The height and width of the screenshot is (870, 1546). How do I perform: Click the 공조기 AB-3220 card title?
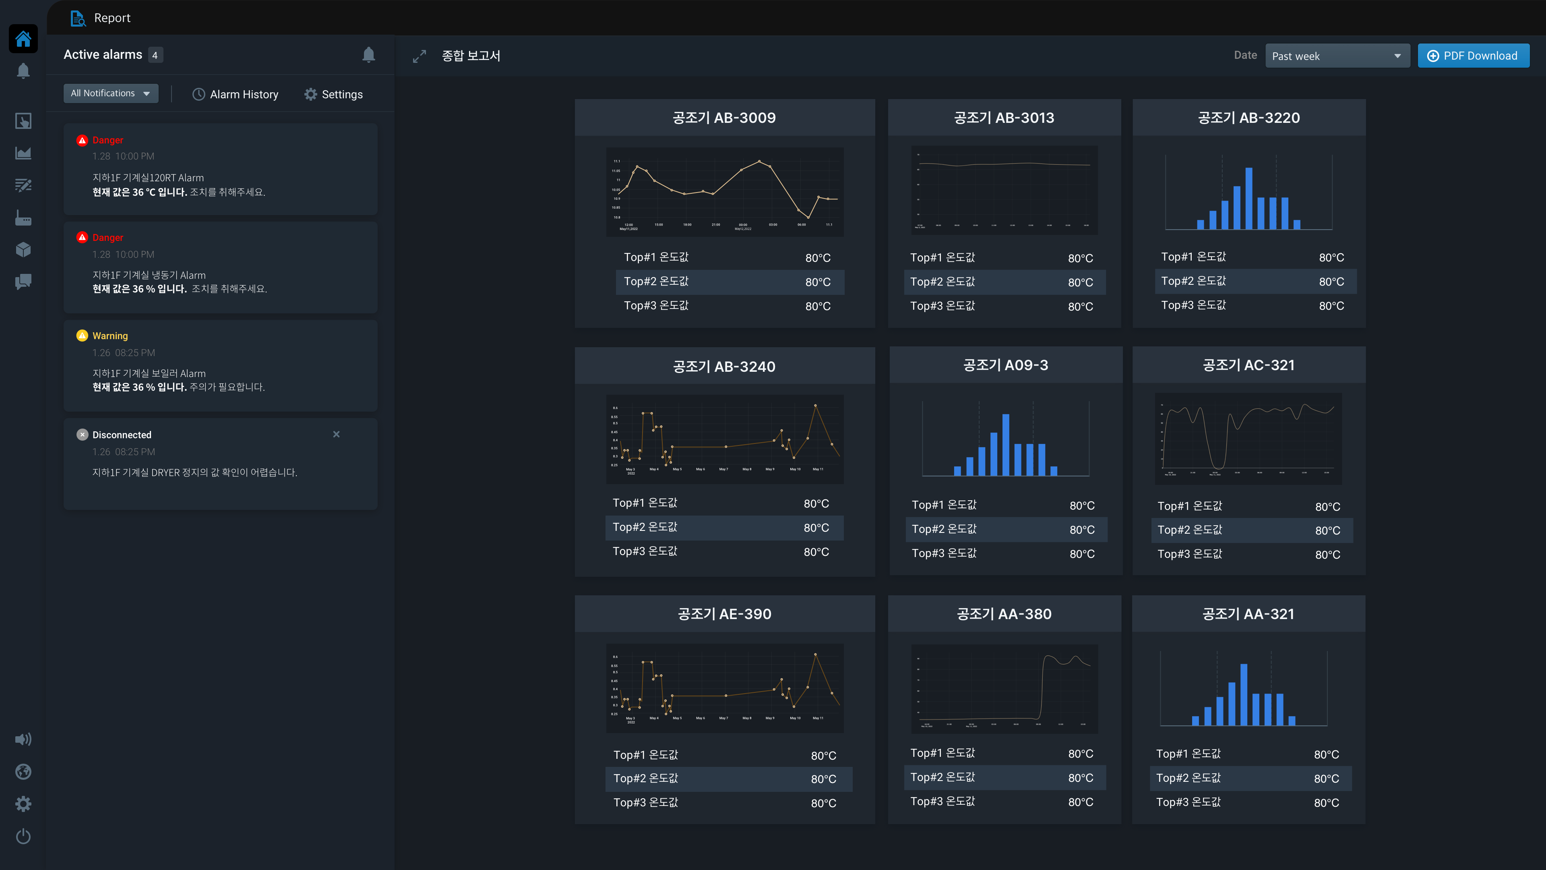pyautogui.click(x=1249, y=118)
